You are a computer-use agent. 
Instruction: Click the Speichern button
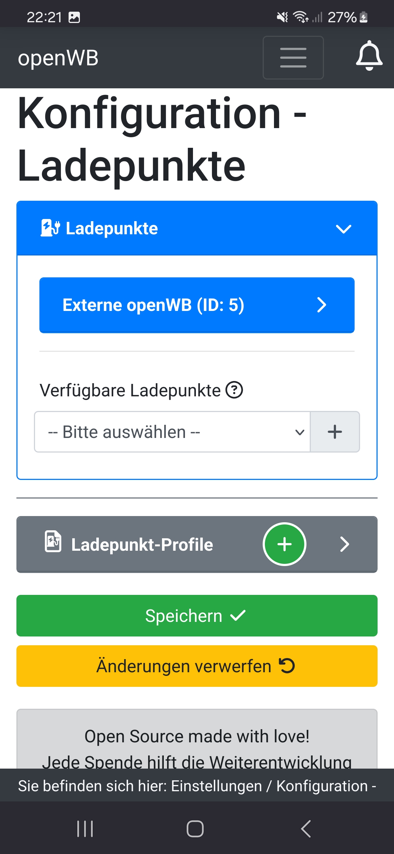pos(197,616)
